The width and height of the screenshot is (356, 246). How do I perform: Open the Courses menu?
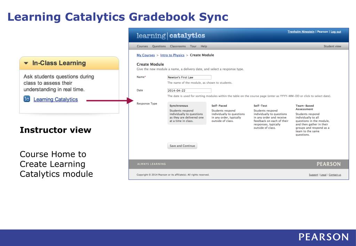[142, 46]
